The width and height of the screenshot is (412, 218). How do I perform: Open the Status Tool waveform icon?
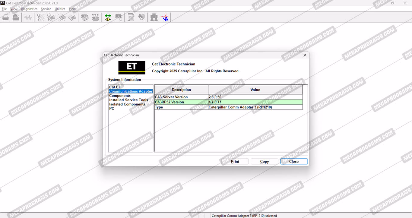[28, 17]
